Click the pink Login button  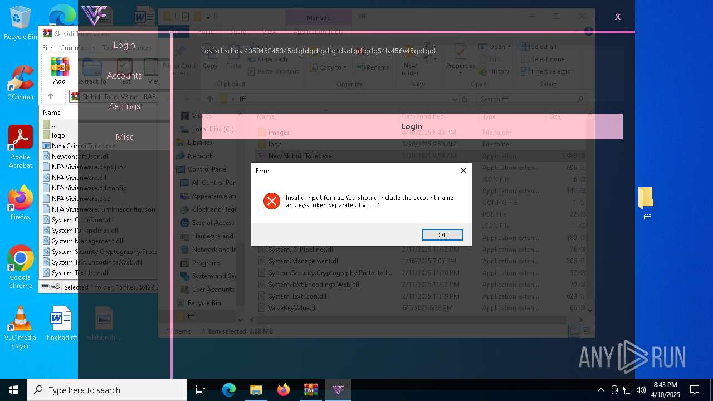(412, 126)
